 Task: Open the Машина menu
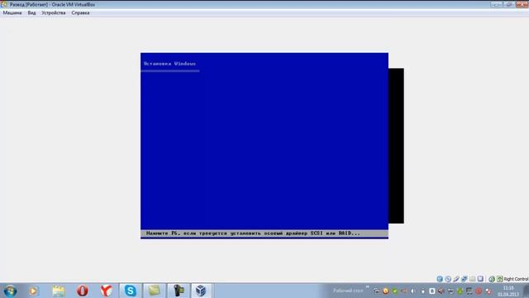click(12, 13)
